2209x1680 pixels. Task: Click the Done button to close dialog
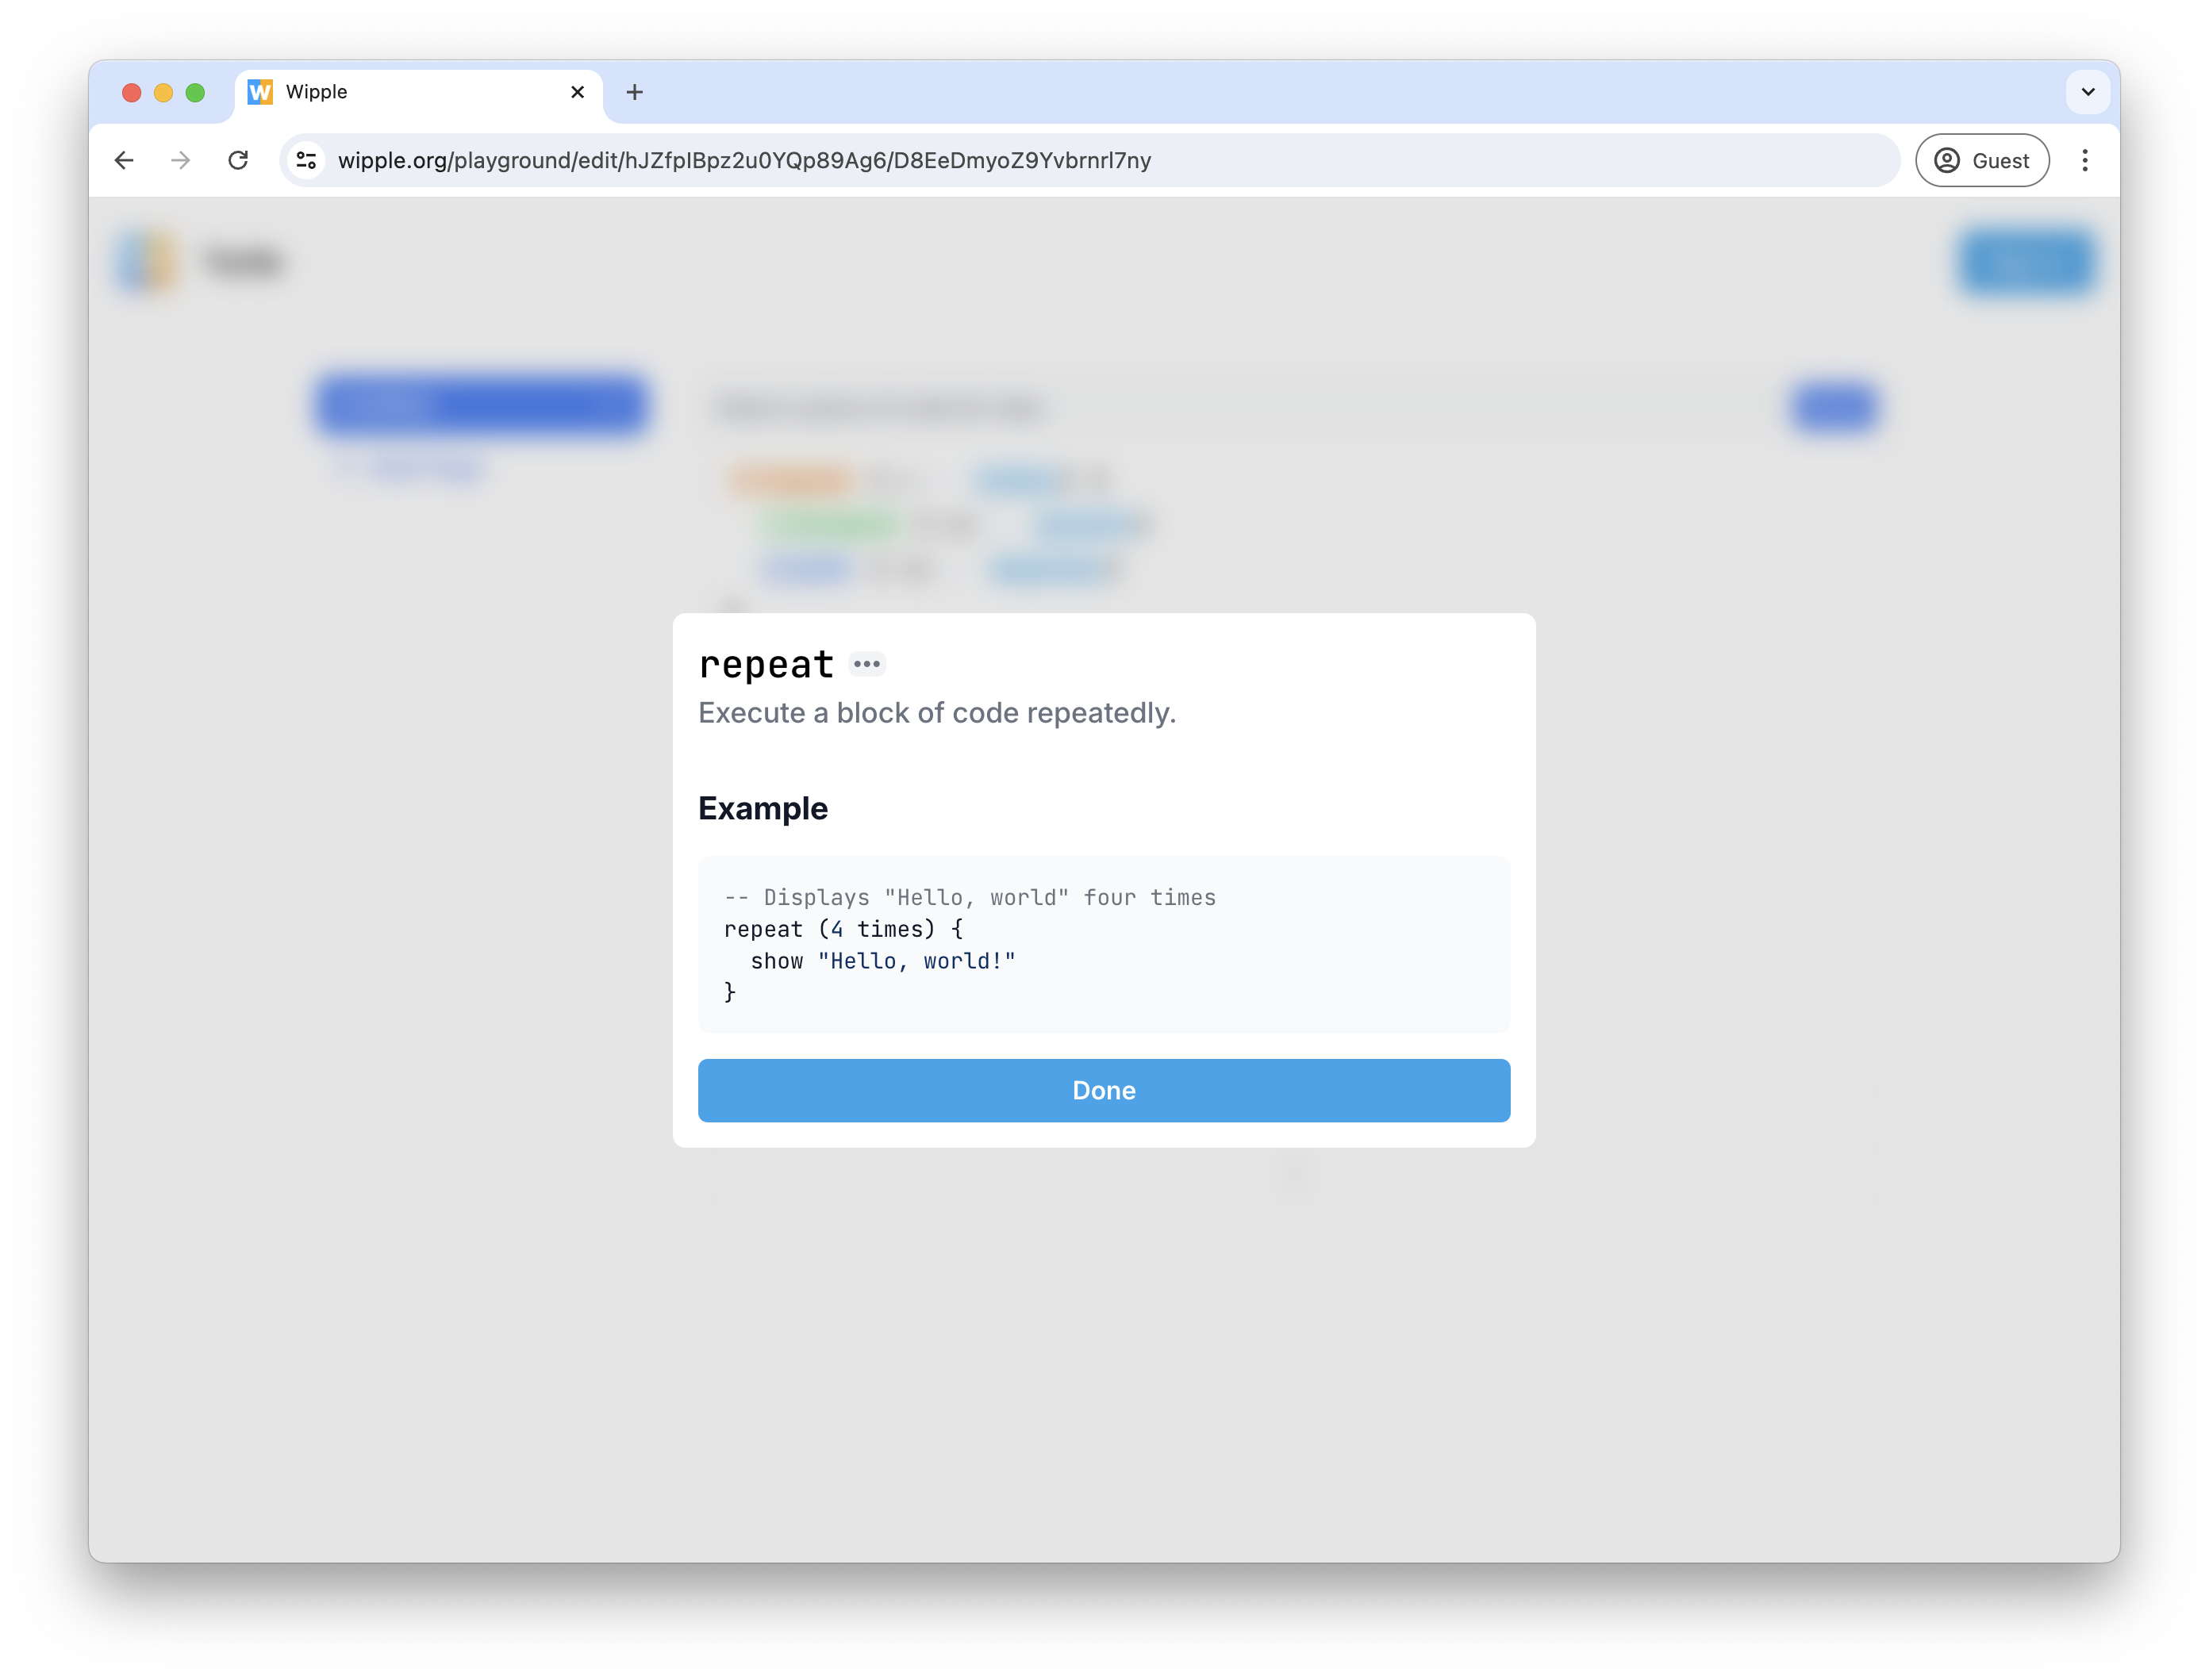1104,1089
